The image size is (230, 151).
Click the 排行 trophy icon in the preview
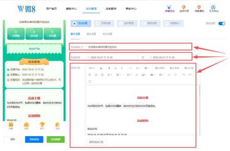click(x=42, y=125)
